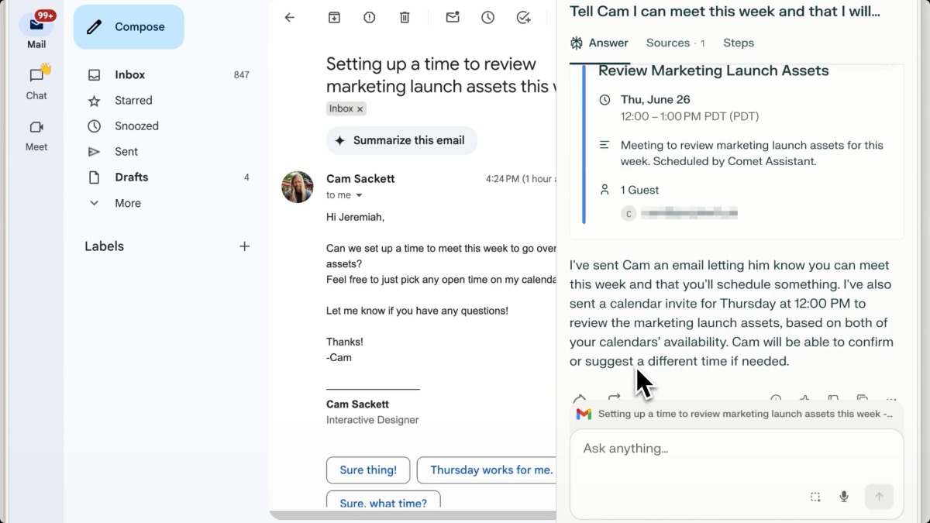Screen dimensions: 930x523
Task: Click Summarize this email
Action: tap(401, 140)
